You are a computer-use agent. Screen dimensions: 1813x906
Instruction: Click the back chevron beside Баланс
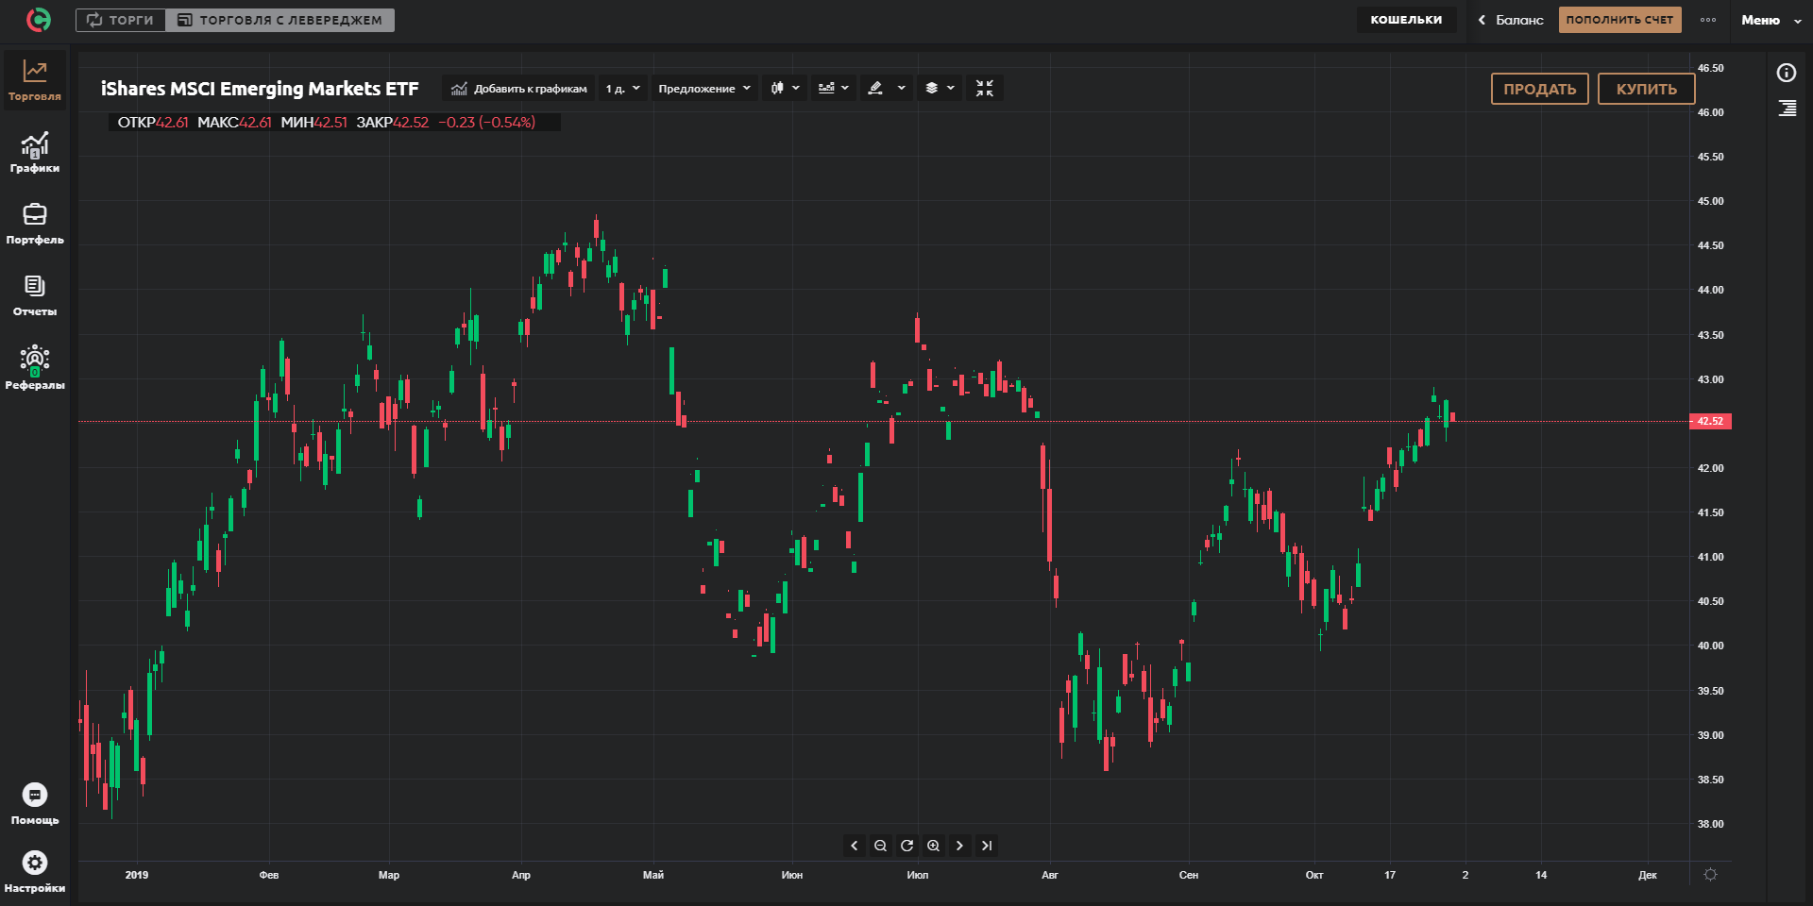[x=1482, y=20]
